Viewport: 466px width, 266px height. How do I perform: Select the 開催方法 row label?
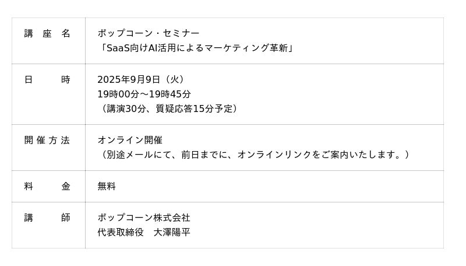coord(47,141)
